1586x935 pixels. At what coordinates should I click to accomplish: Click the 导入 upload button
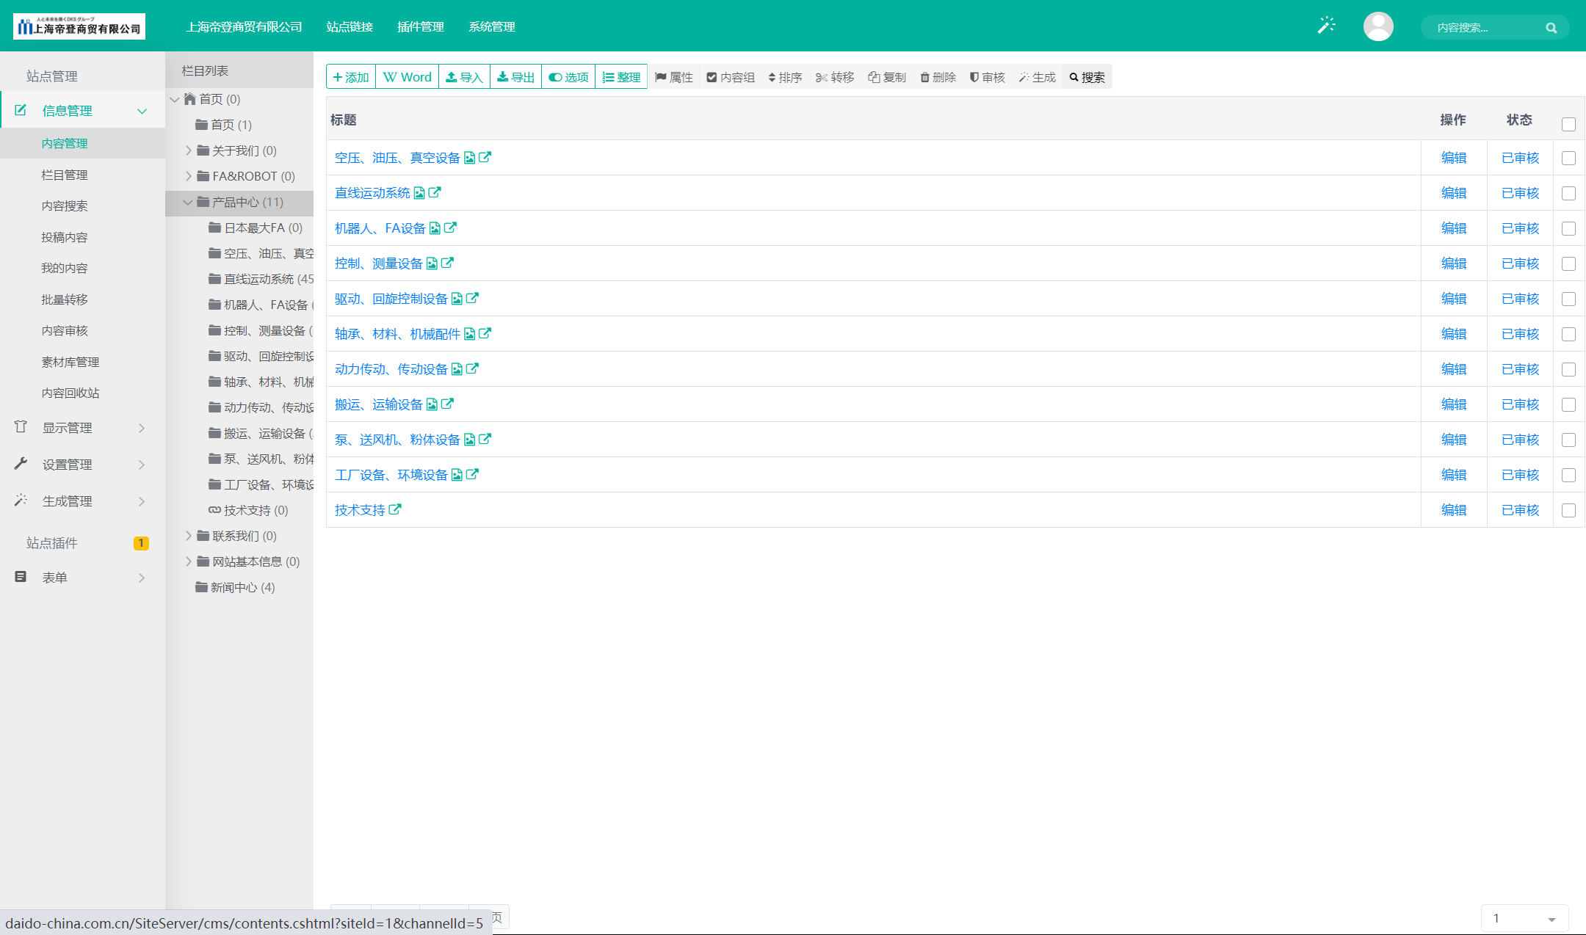coord(464,77)
